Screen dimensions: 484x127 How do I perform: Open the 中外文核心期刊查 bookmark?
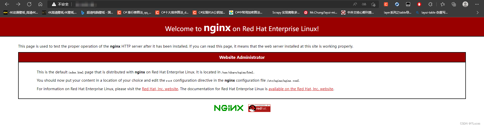tap(358, 13)
